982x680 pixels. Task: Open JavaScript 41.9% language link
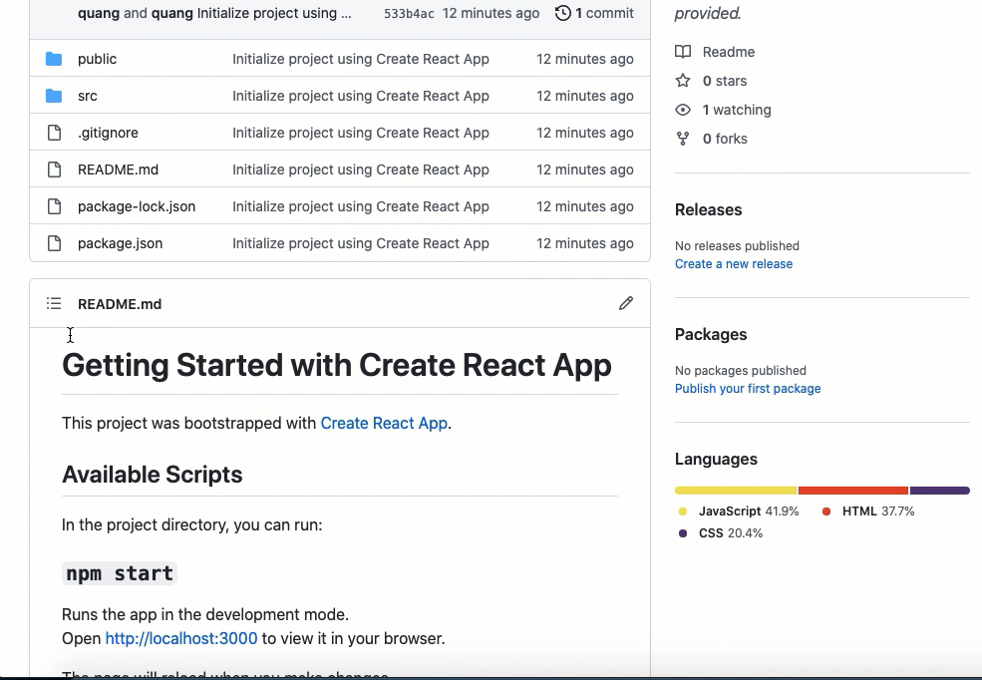point(739,511)
